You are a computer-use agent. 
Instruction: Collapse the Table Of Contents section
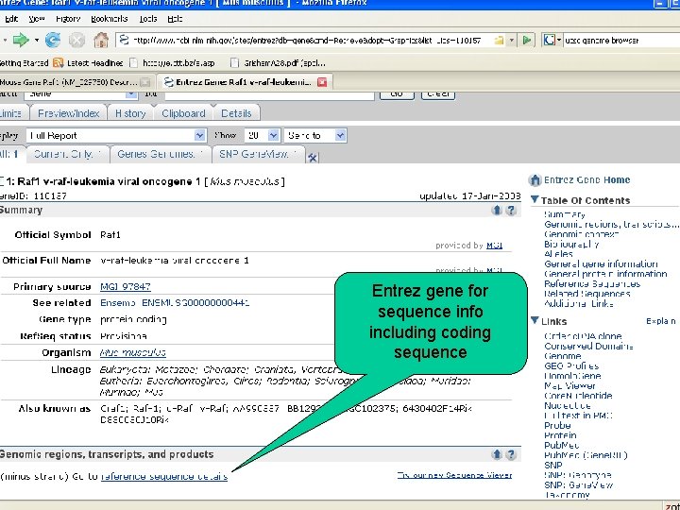535,199
